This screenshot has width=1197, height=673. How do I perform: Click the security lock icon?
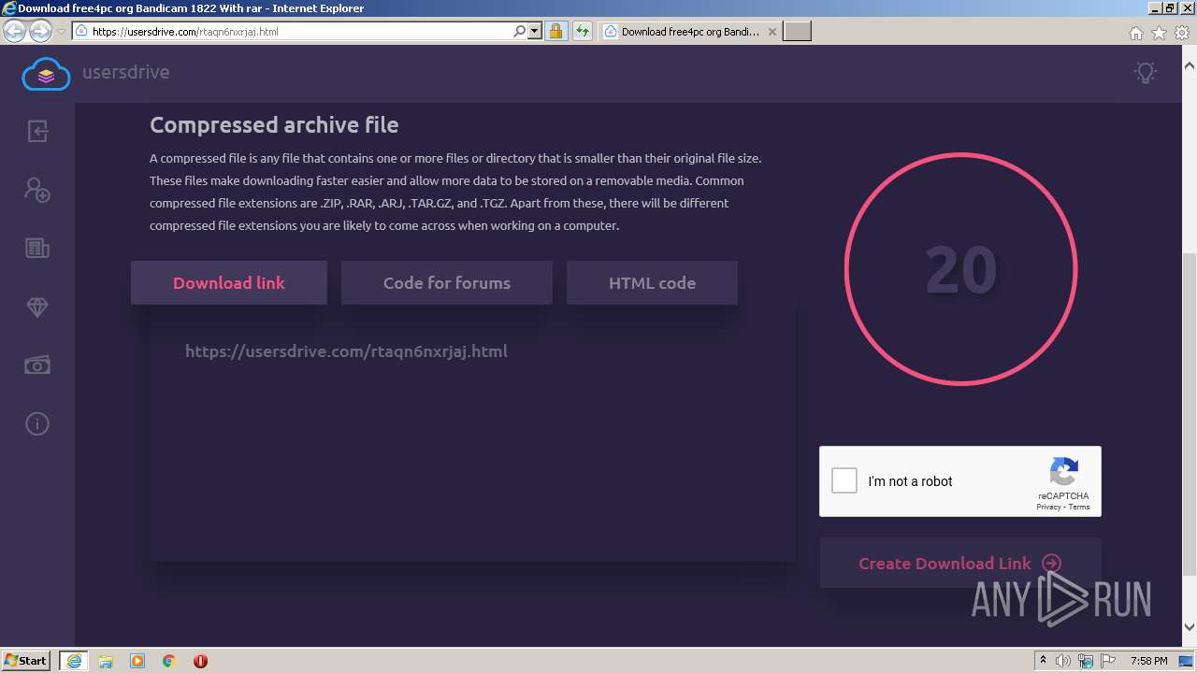click(x=555, y=31)
